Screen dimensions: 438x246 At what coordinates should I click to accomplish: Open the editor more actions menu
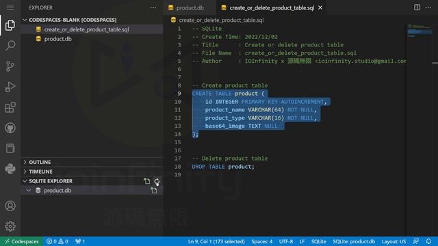tap(428, 8)
